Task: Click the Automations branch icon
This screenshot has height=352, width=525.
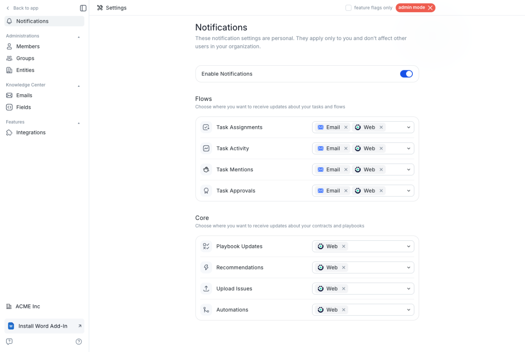Action: 206,310
